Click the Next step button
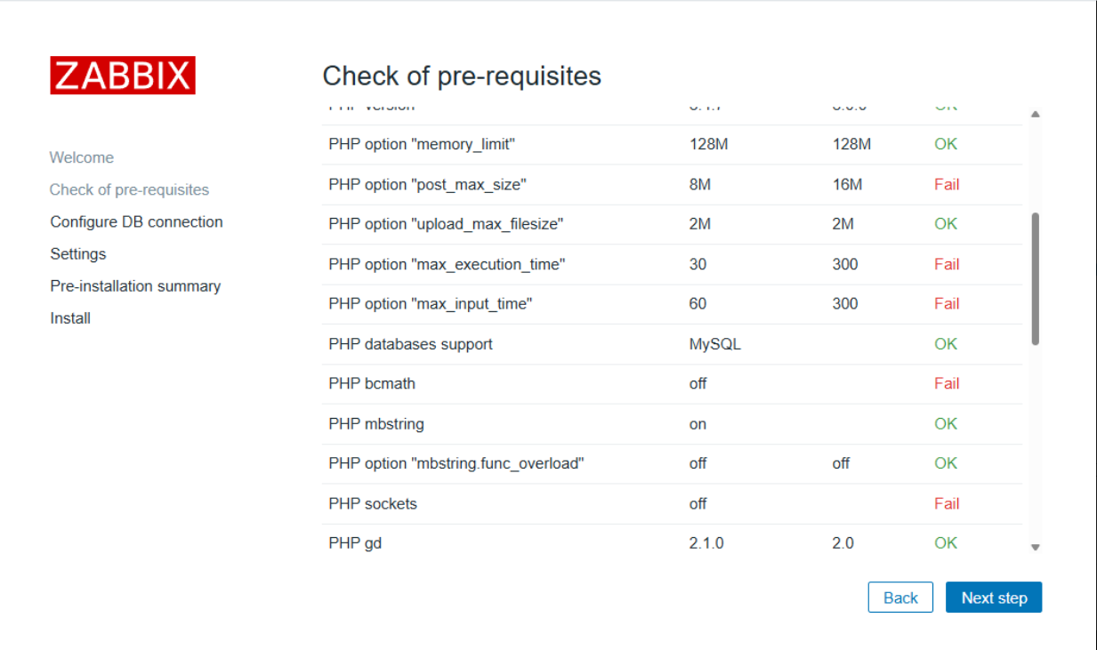The height and width of the screenshot is (650, 1097). [993, 597]
